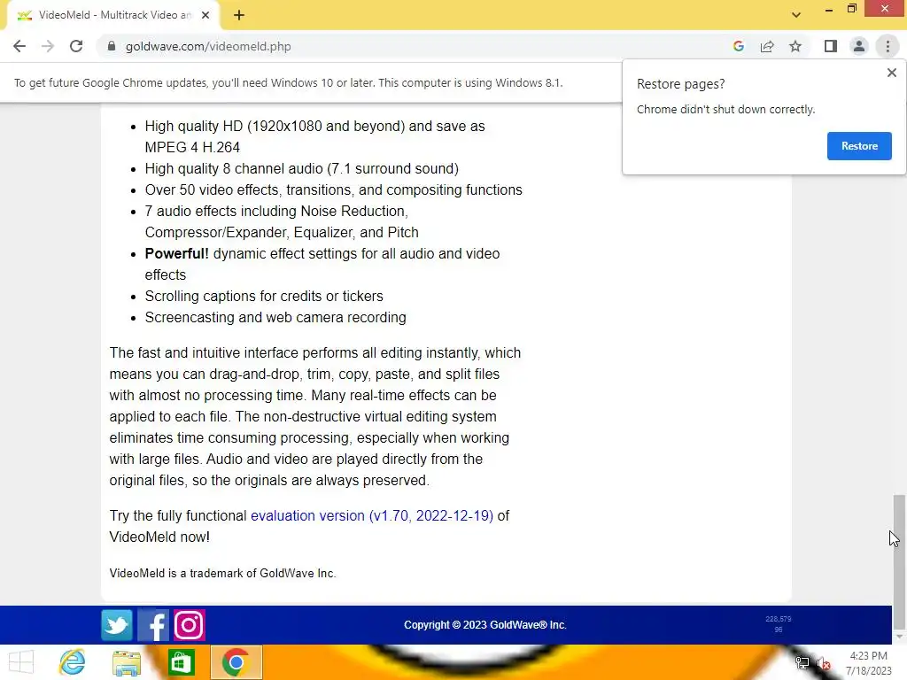The width and height of the screenshot is (907, 680).
Task: Go back using the browser back arrow
Action: [x=19, y=46]
